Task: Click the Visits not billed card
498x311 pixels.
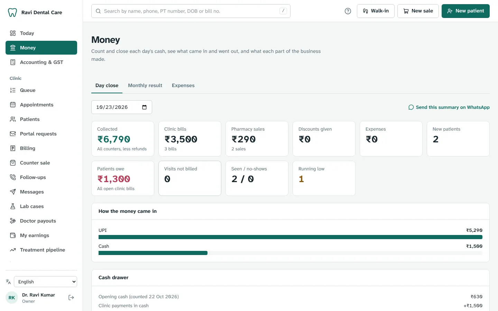Action: tap(190, 178)
